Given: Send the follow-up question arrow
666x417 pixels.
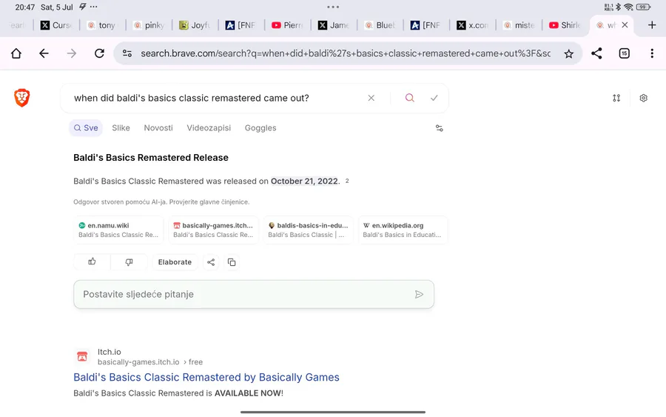Looking at the screenshot, I should coord(420,294).
